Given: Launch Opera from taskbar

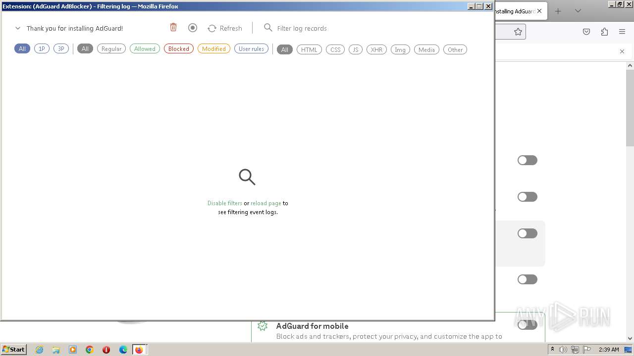Looking at the screenshot, I should (x=106, y=350).
